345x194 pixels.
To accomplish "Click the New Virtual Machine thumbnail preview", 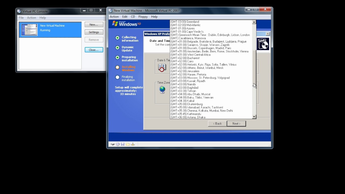I will (29, 30).
